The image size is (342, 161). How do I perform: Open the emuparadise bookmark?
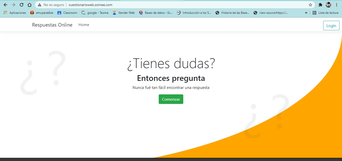(x=42, y=13)
